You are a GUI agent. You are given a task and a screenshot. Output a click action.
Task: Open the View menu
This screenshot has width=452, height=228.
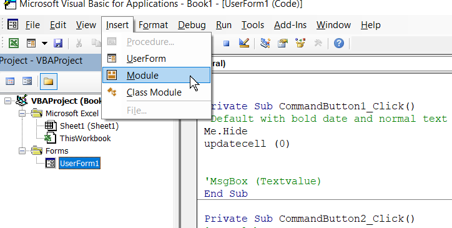(x=86, y=25)
